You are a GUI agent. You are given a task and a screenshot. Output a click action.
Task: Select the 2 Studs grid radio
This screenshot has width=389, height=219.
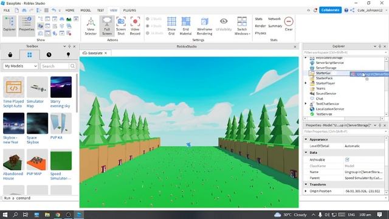148,19
